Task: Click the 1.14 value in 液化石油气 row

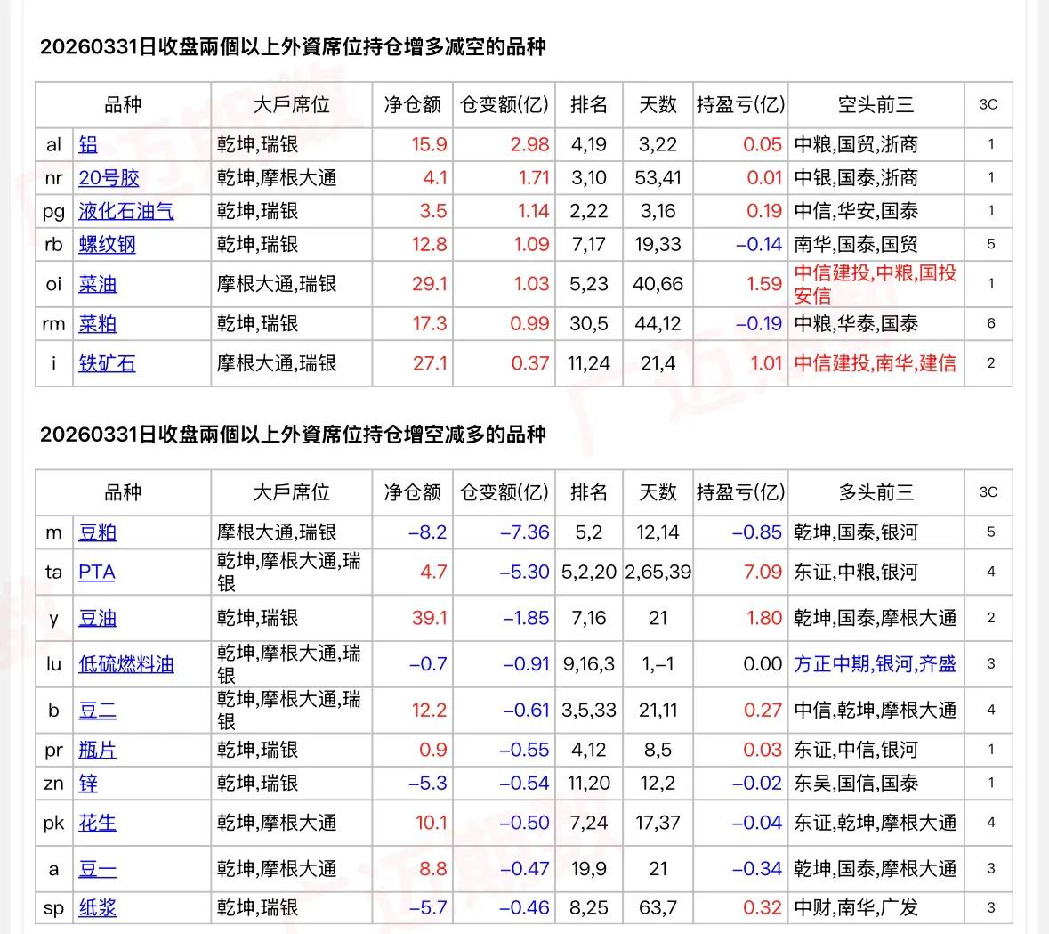Action: click(x=533, y=212)
